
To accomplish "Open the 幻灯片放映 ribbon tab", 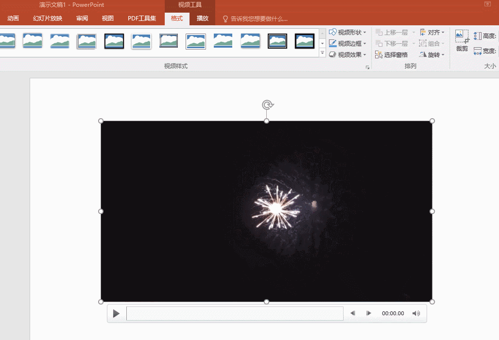I will 48,18.
